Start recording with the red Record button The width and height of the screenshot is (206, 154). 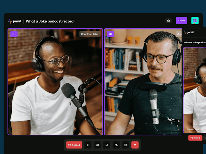click(74, 145)
